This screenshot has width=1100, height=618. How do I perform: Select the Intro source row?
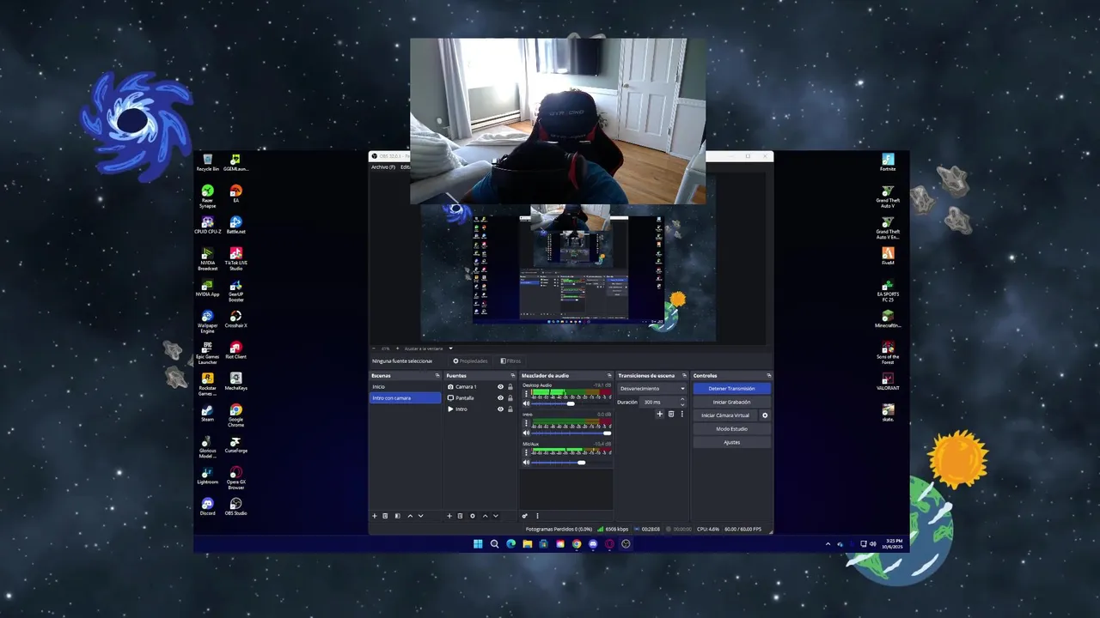[480, 409]
